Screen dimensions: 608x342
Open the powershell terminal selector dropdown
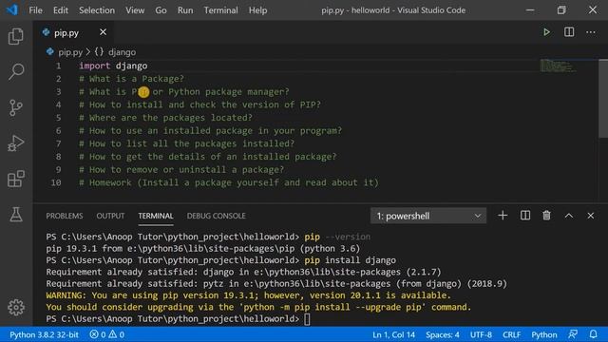pyautogui.click(x=428, y=216)
